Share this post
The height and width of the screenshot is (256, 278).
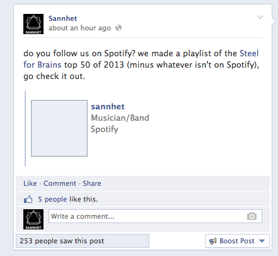click(x=92, y=183)
